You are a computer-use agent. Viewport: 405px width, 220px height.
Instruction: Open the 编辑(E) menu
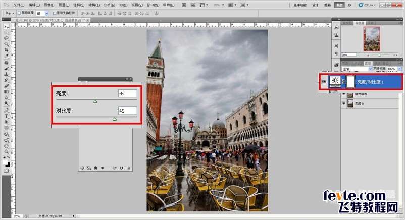coord(34,5)
